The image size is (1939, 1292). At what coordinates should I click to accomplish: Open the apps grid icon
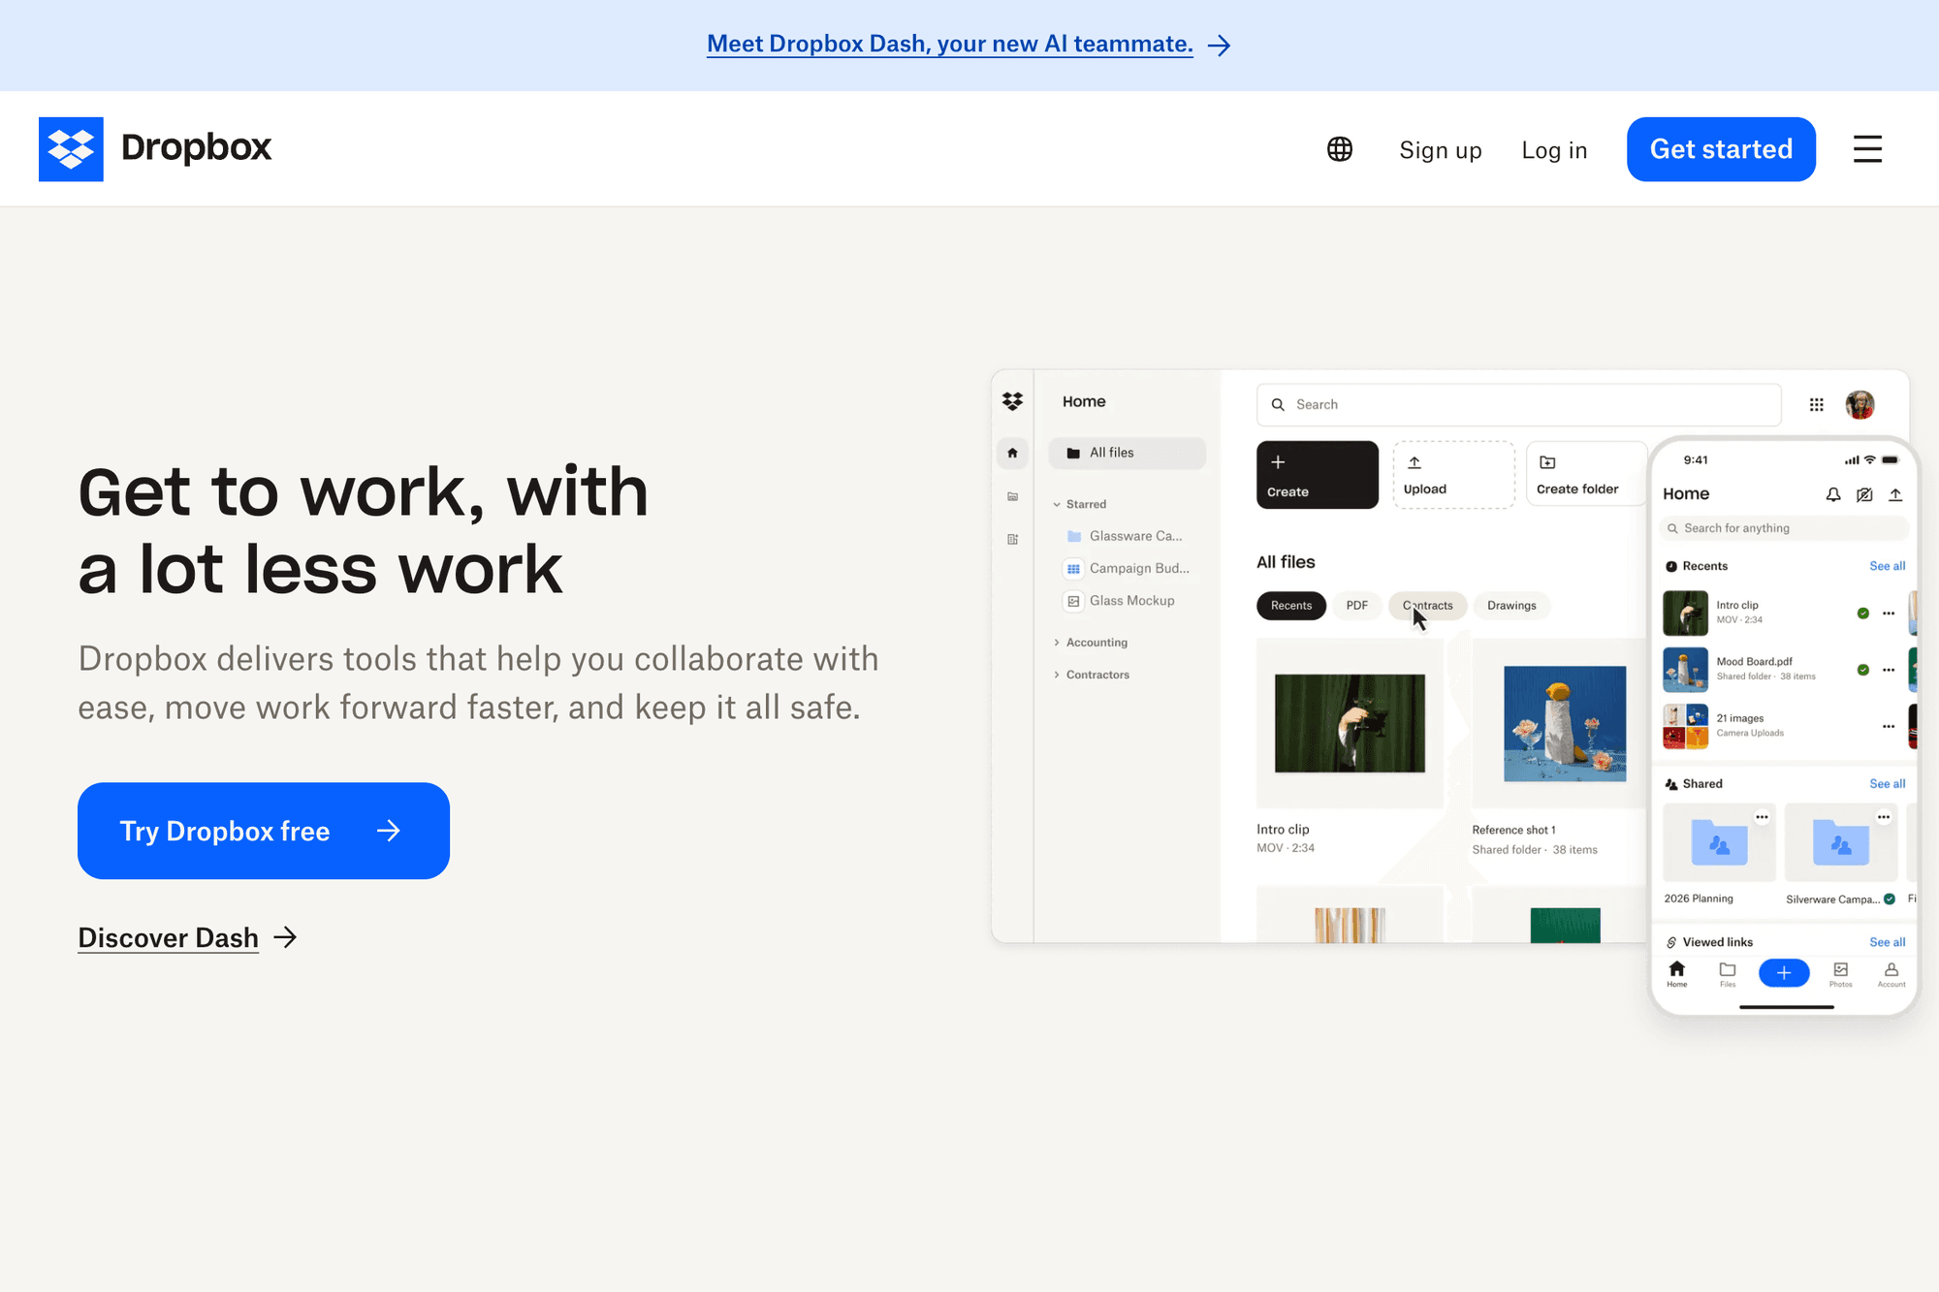(x=1816, y=405)
